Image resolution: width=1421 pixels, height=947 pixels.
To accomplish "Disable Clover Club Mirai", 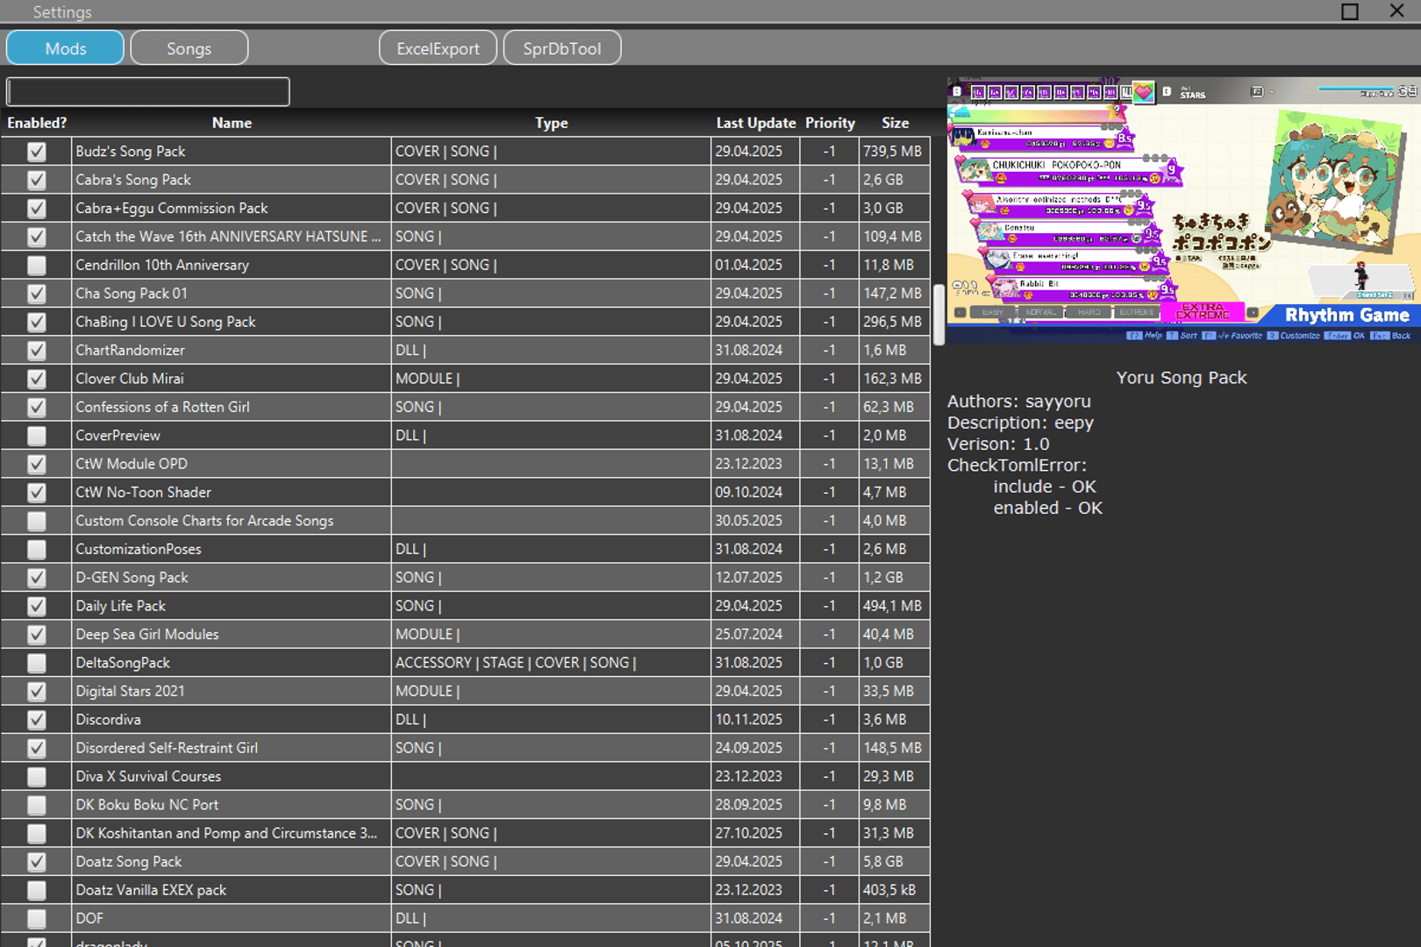I will 35,378.
